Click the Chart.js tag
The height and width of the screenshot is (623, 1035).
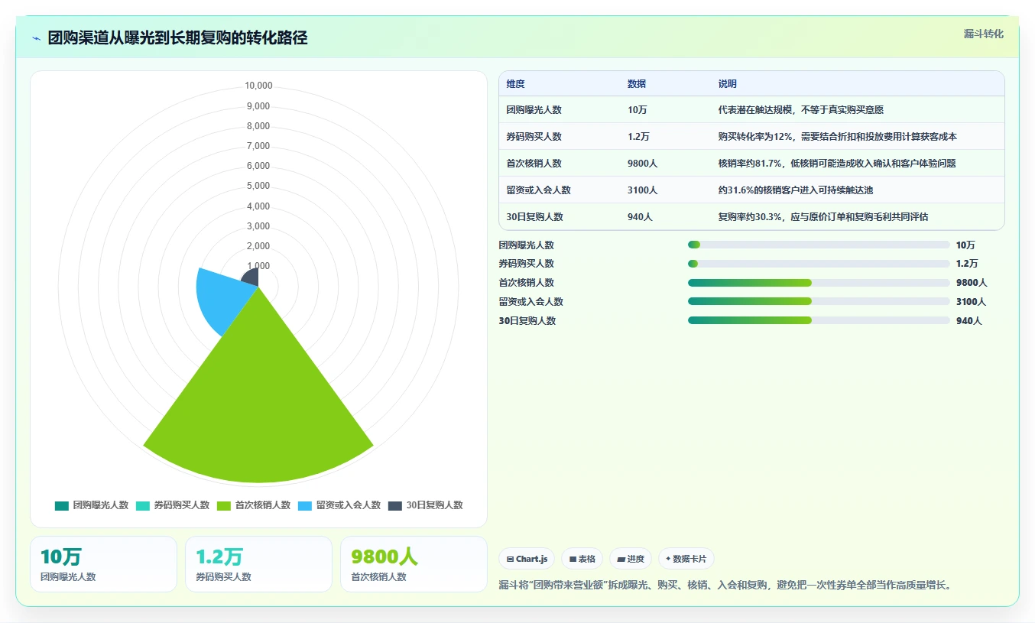[x=527, y=559]
